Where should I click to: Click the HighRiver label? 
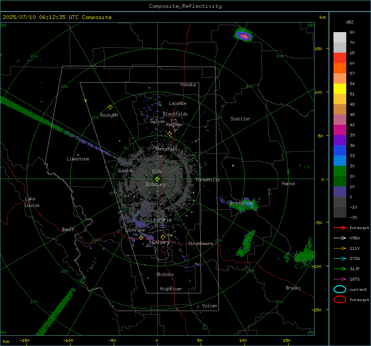pyautogui.click(x=171, y=289)
